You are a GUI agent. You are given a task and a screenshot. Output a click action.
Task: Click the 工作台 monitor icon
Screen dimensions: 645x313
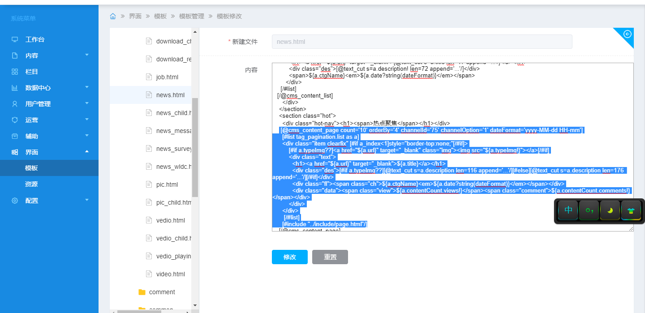(x=15, y=39)
